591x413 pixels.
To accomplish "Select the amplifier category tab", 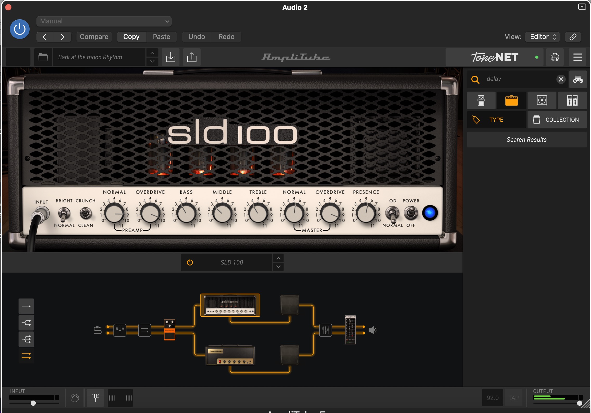I will tap(511, 100).
